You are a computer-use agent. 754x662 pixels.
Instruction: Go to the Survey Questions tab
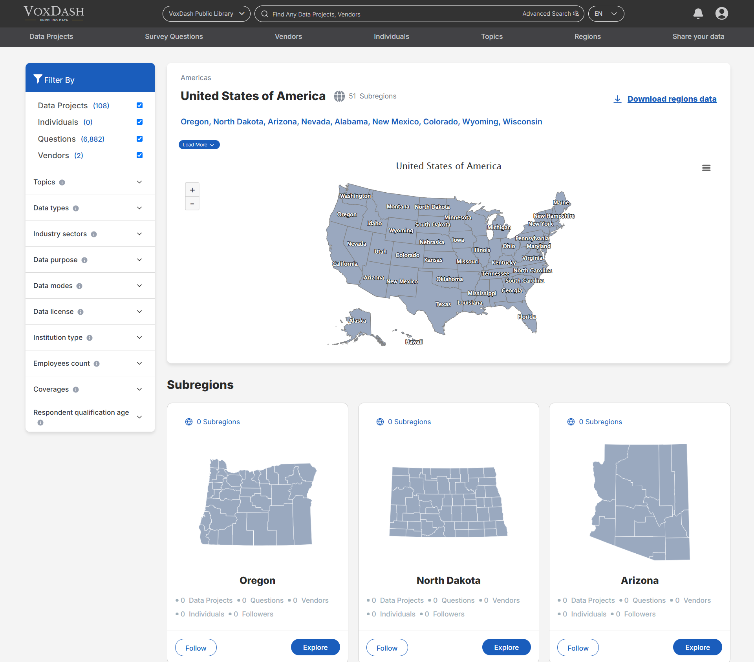[x=174, y=36]
